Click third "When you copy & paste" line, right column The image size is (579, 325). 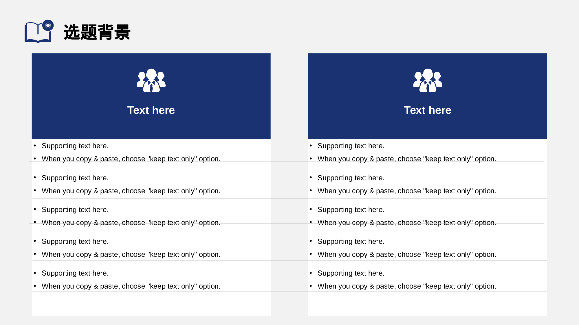(407, 223)
